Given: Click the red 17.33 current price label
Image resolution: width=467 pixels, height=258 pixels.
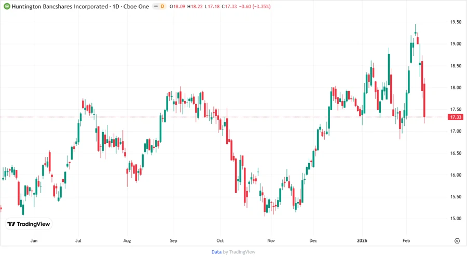Looking at the screenshot, I should click(456, 117).
